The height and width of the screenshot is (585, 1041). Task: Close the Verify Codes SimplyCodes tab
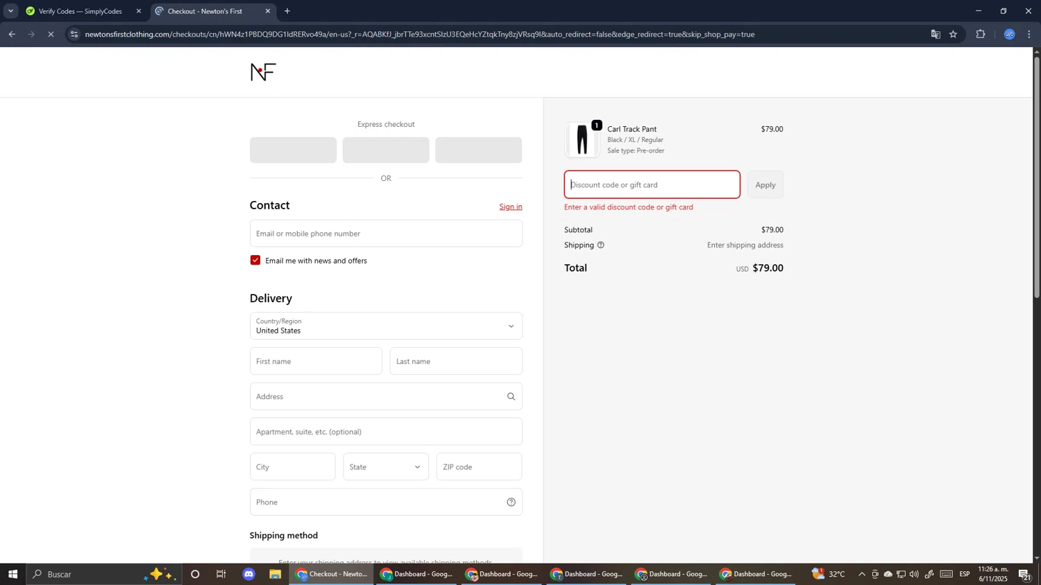pos(139,11)
